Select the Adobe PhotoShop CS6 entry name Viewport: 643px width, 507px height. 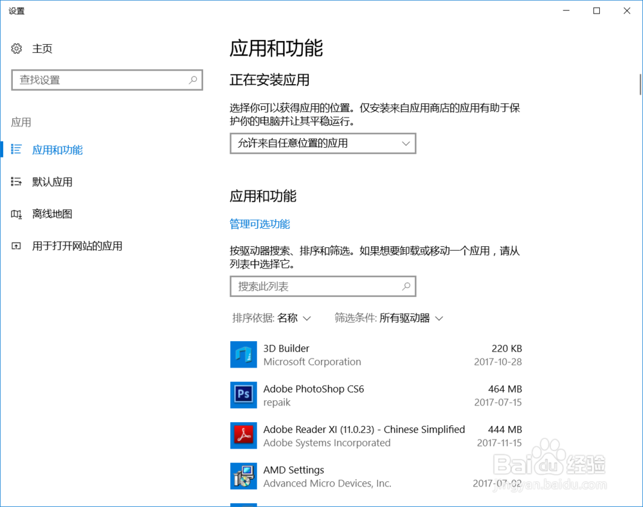point(314,389)
